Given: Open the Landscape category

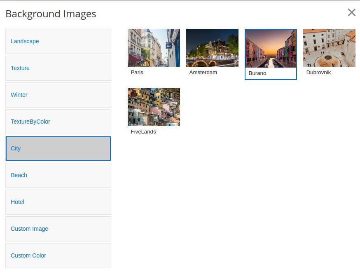Looking at the screenshot, I should pos(58,41).
